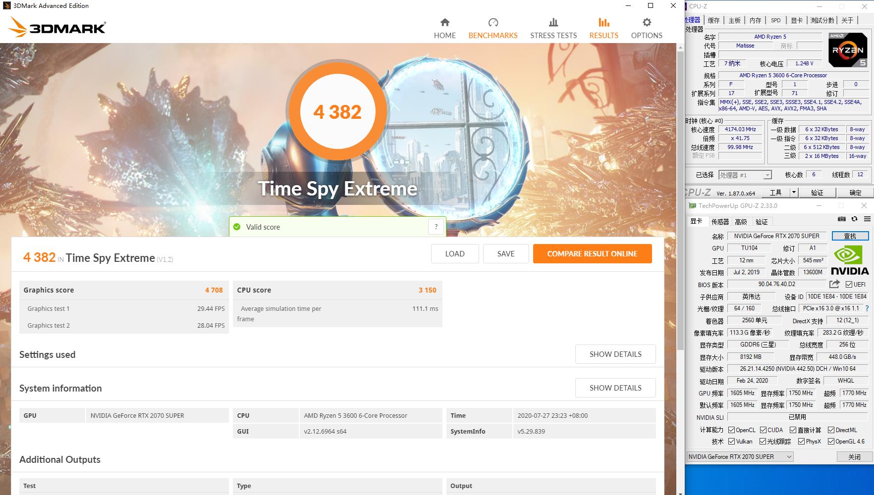Click the BIOS share/export icon
This screenshot has width=874, height=495.
pos(834,284)
